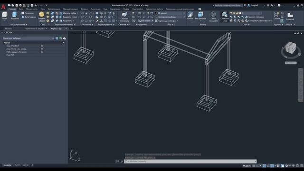The height and width of the screenshot is (171, 304).
Task: Click the Section Plane (Секущая плоскость) tool
Action: [x=124, y=17]
